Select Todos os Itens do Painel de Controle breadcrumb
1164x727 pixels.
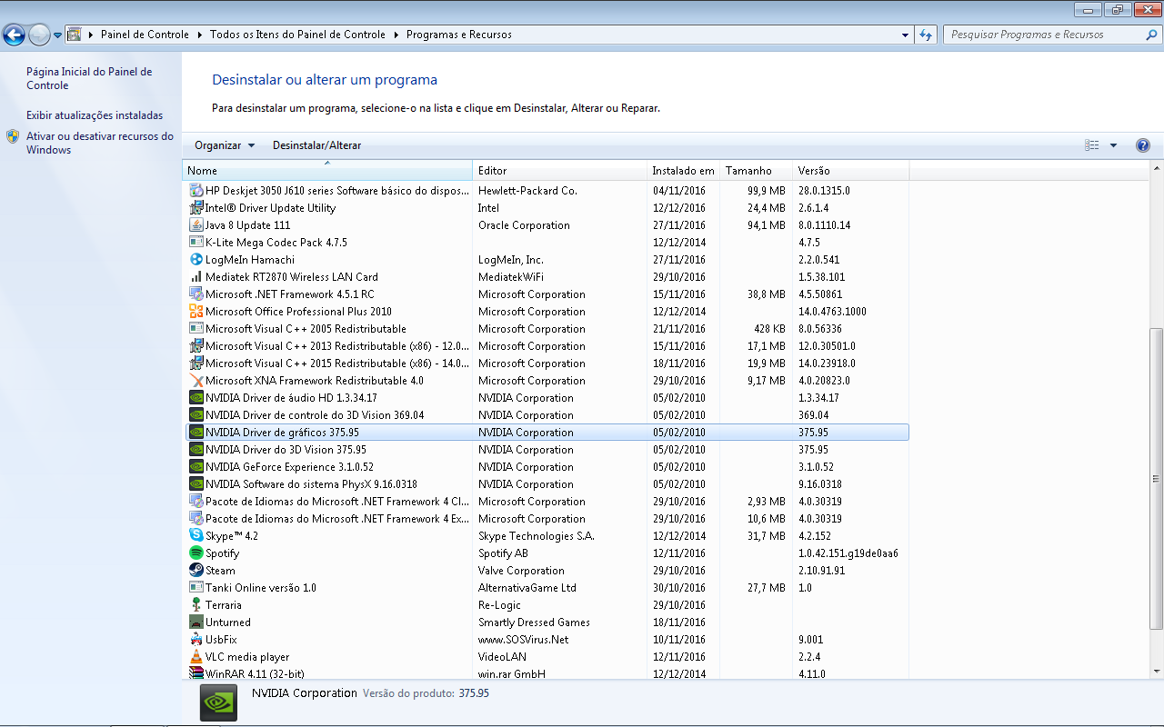[x=297, y=35]
